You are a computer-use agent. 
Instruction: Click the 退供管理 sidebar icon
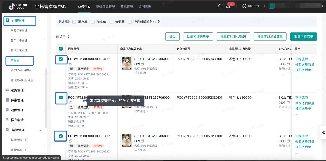[7, 110]
